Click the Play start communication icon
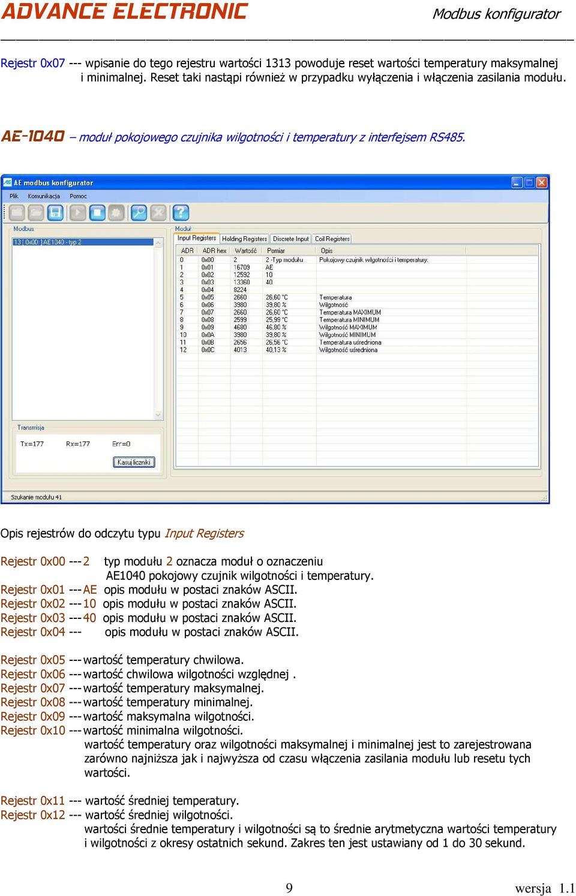The image size is (576, 896). (x=77, y=212)
